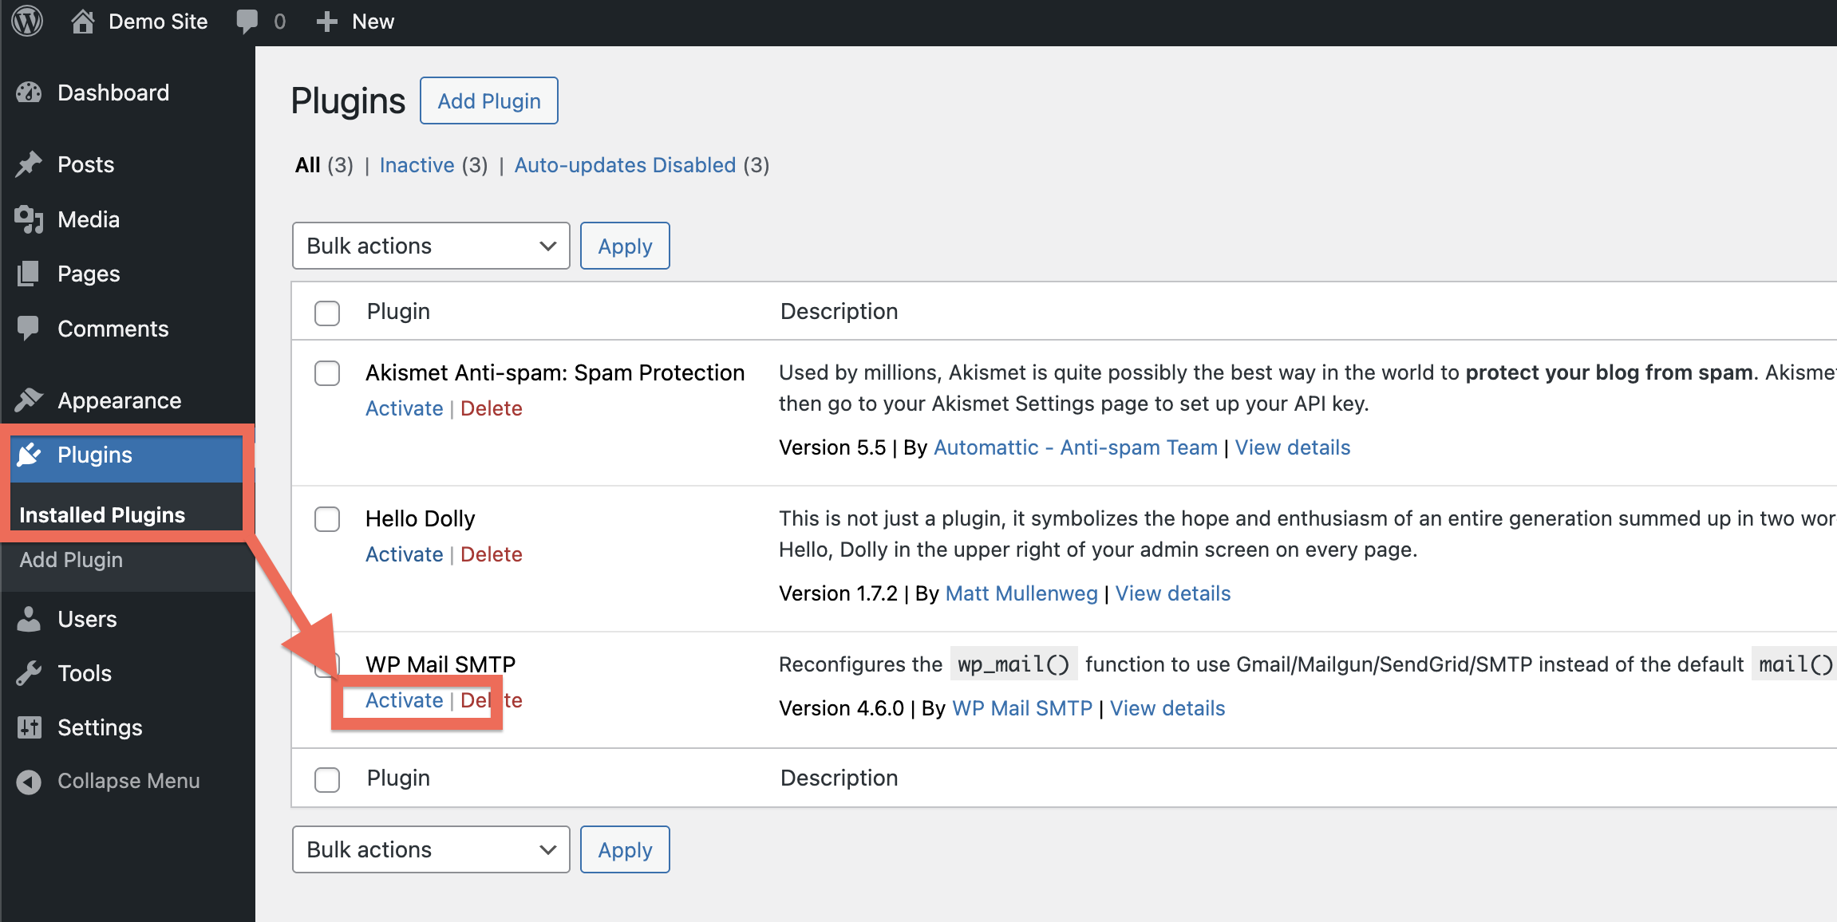Check the Akismet Anti-spam plugin checkbox
Screen dimensions: 1837x922
(x=327, y=373)
